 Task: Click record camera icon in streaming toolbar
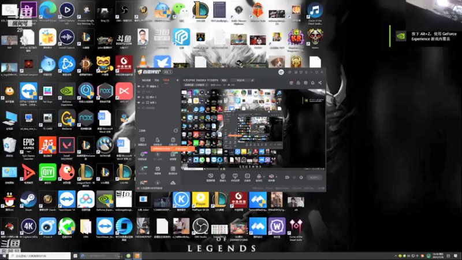[x=287, y=177]
